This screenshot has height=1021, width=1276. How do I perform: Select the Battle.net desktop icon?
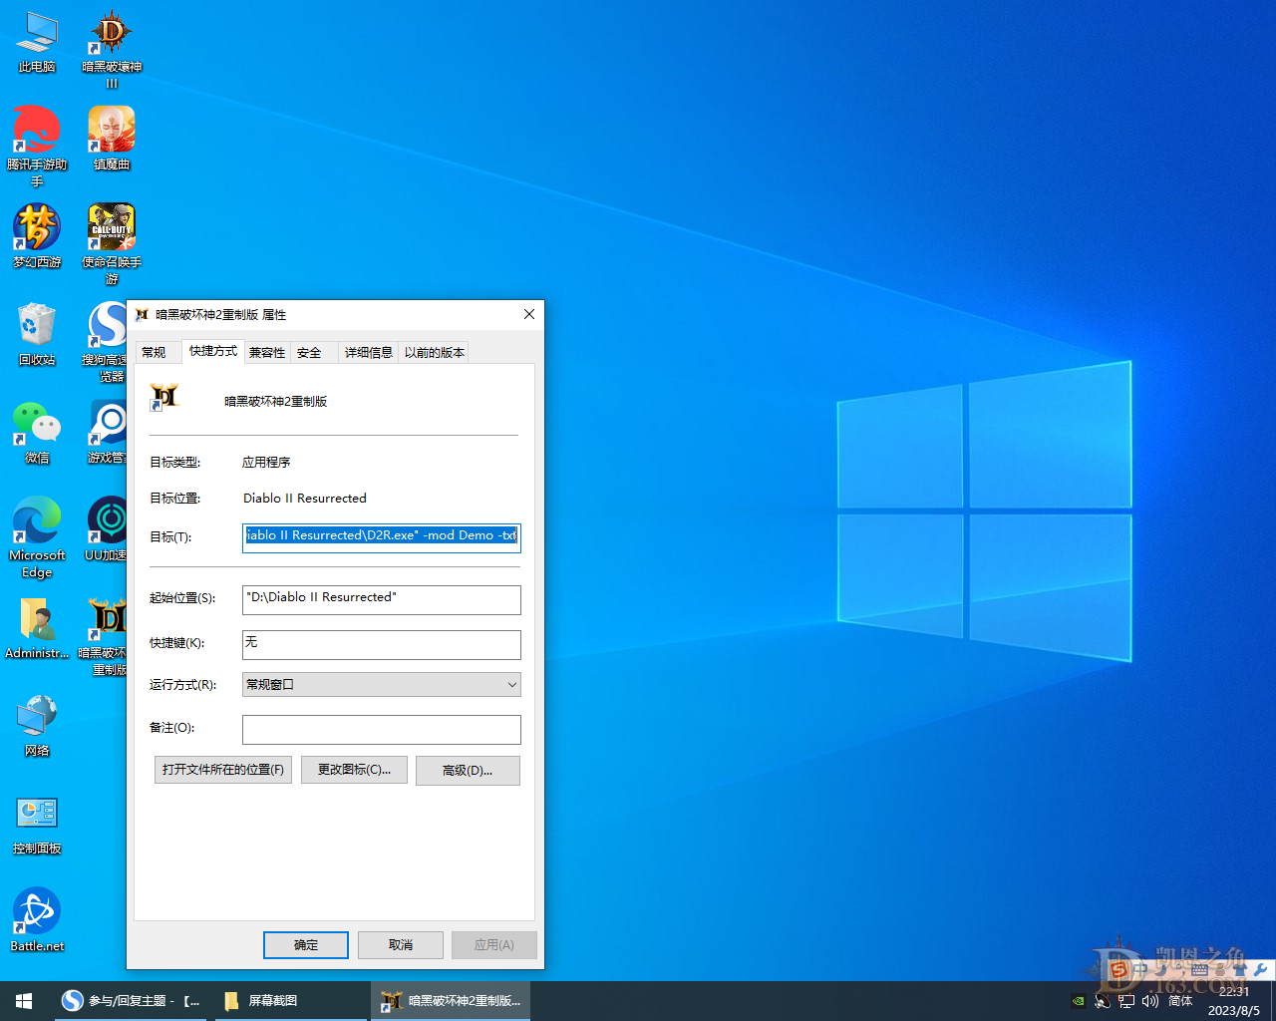point(37,920)
